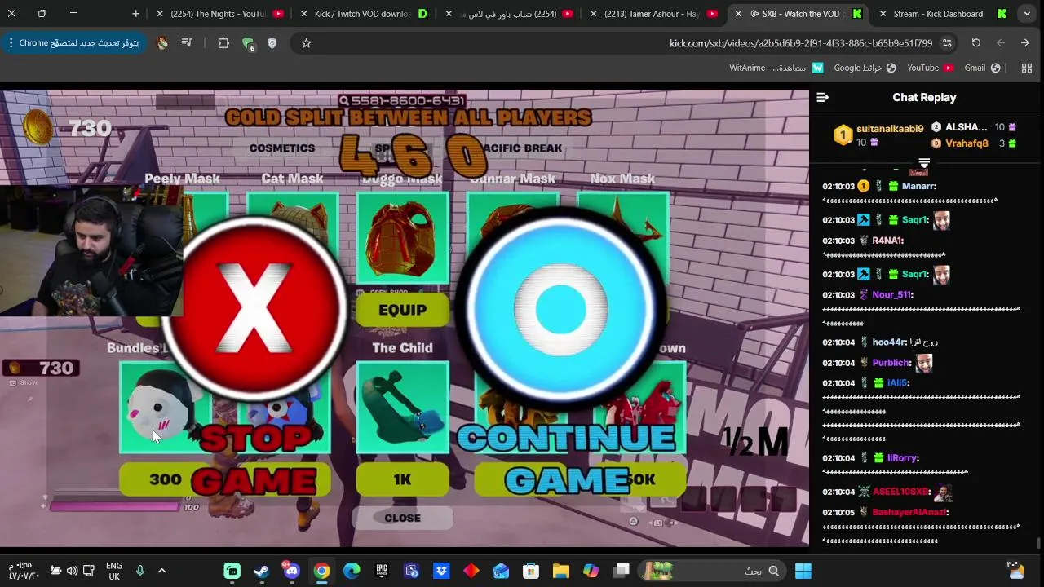Click username Vrahafq8 in leaderboard

pyautogui.click(x=967, y=143)
